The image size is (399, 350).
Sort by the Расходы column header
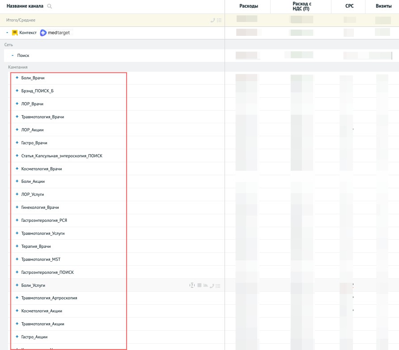coord(248,6)
